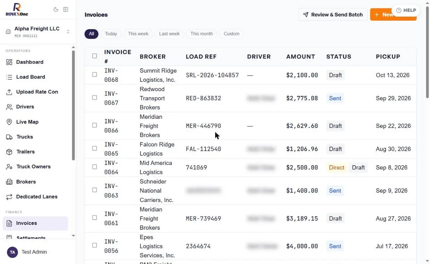Click main page scrollbar down arrow
This screenshot has height=264, width=430.
click(427, 261)
